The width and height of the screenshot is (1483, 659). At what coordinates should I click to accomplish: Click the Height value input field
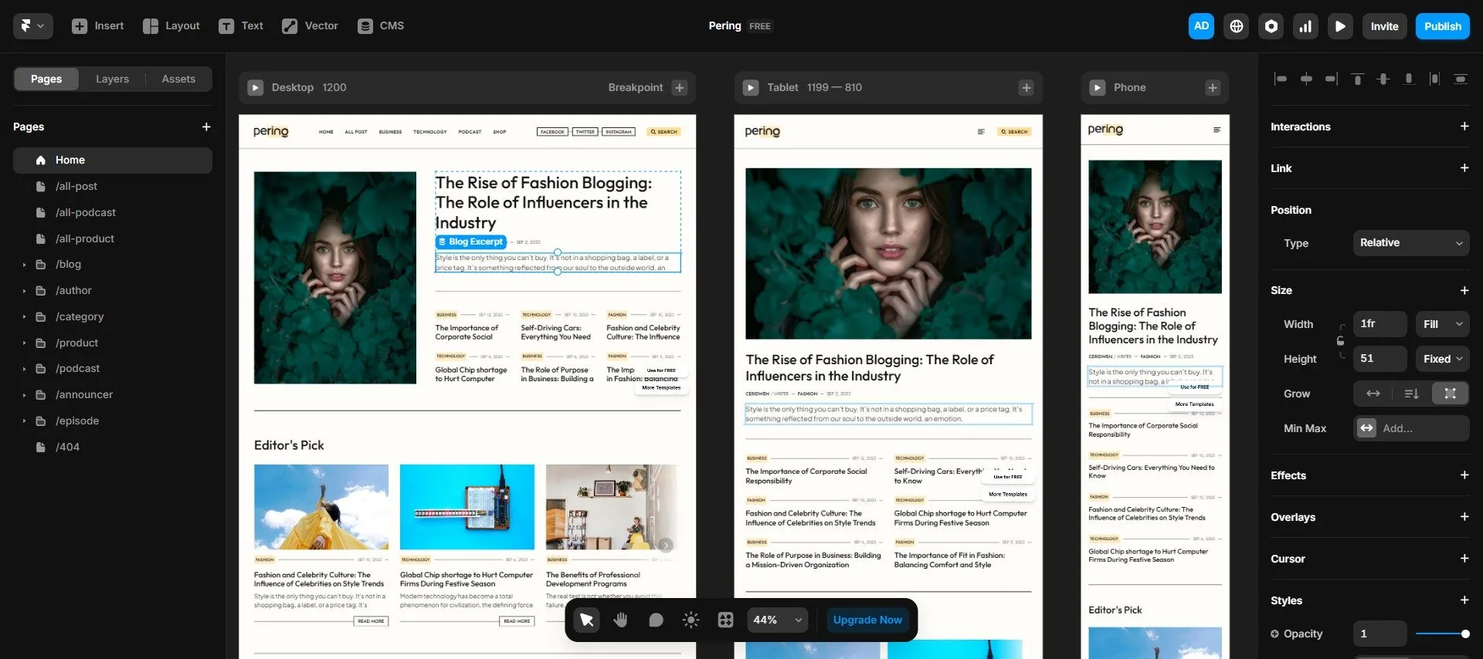(x=1379, y=359)
